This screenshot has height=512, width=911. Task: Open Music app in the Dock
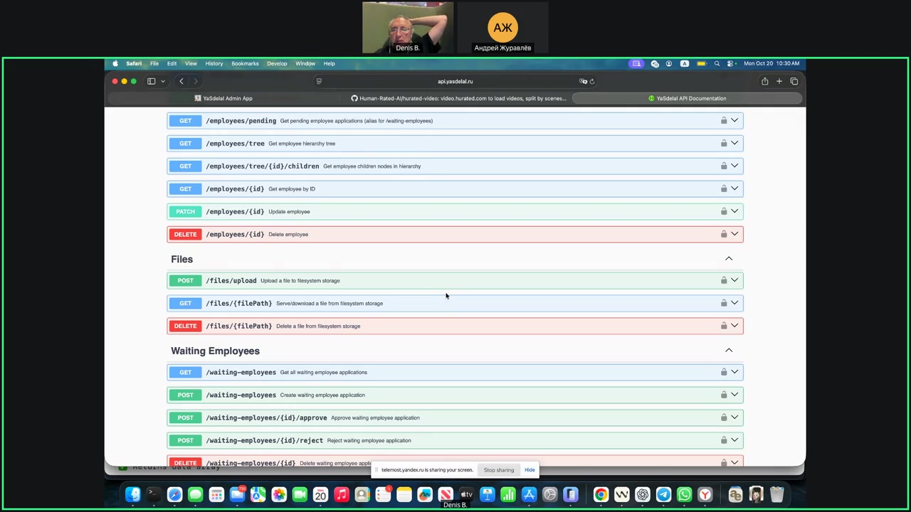pos(342,495)
